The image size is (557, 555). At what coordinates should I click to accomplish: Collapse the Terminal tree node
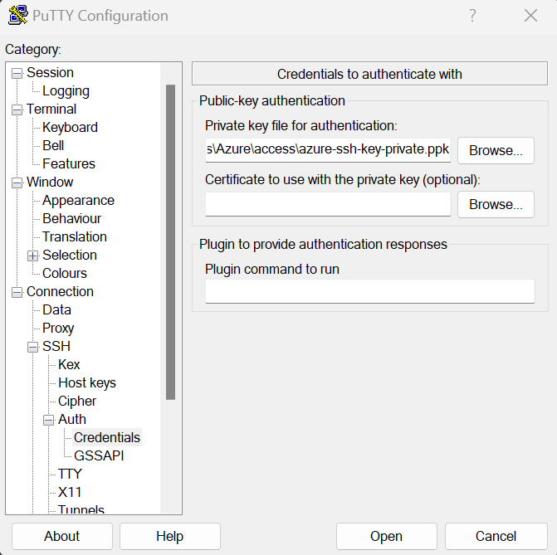[17, 110]
